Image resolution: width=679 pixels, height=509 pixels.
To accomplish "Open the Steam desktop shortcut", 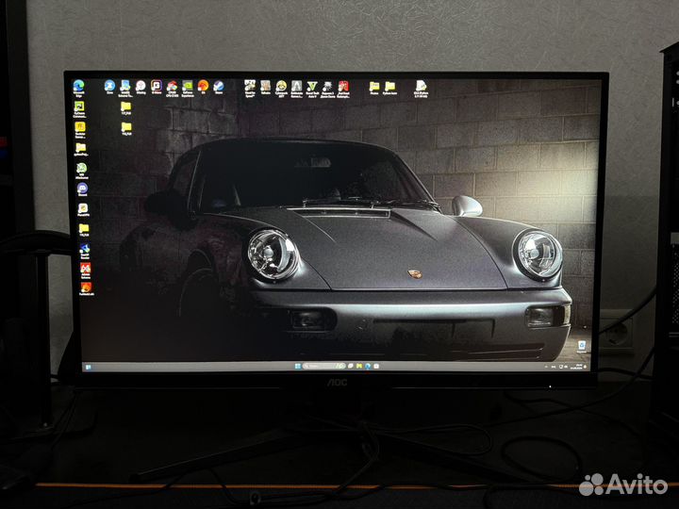I will tap(219, 88).
